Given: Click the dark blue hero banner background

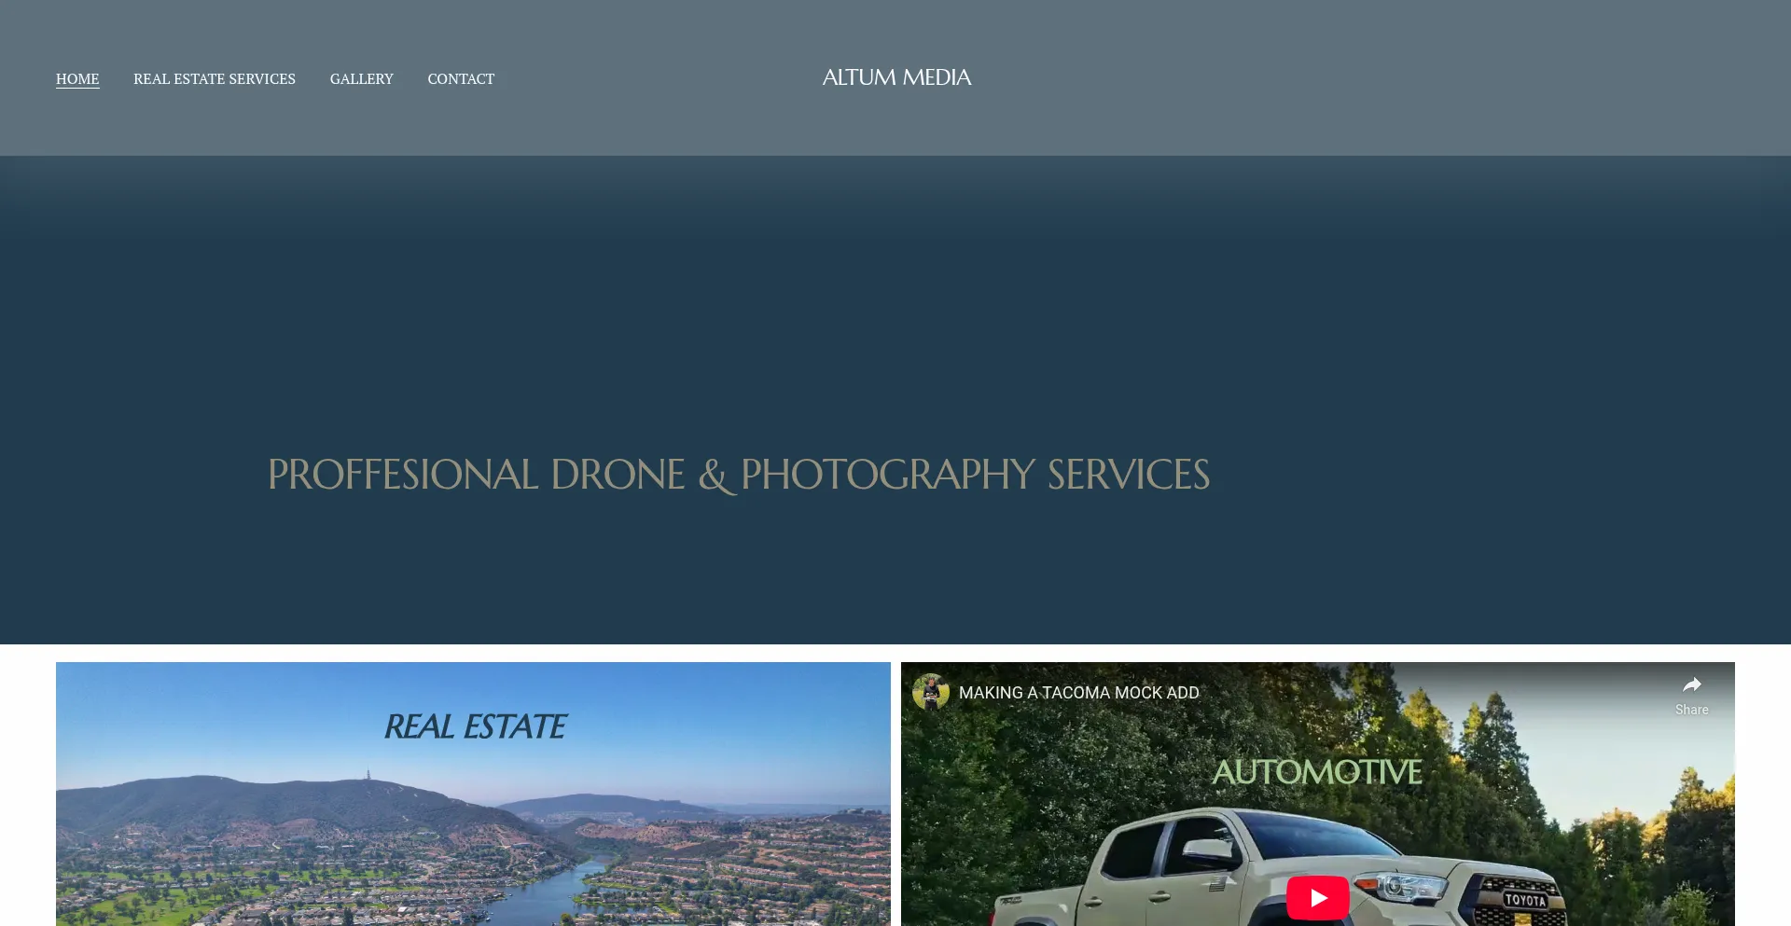Looking at the screenshot, I should [x=895, y=308].
